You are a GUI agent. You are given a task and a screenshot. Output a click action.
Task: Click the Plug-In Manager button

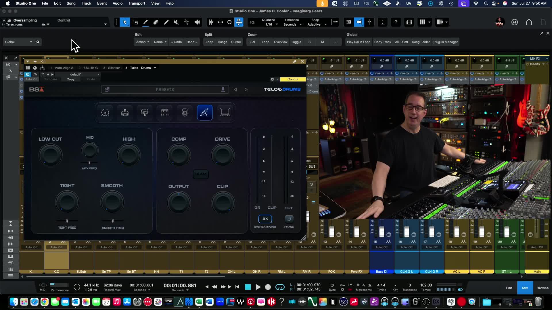pyautogui.click(x=445, y=42)
